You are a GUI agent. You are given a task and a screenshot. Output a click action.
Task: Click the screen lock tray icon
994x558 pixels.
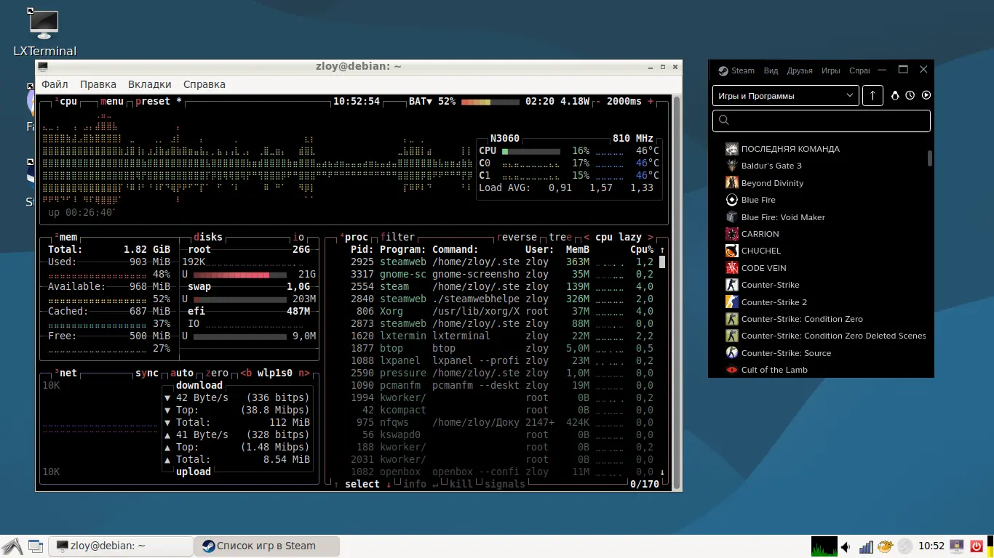(x=958, y=546)
